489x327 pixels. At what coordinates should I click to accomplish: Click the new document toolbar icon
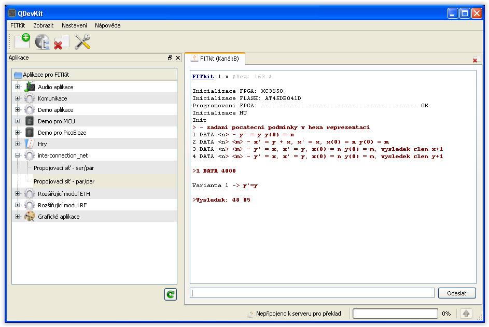click(22, 41)
